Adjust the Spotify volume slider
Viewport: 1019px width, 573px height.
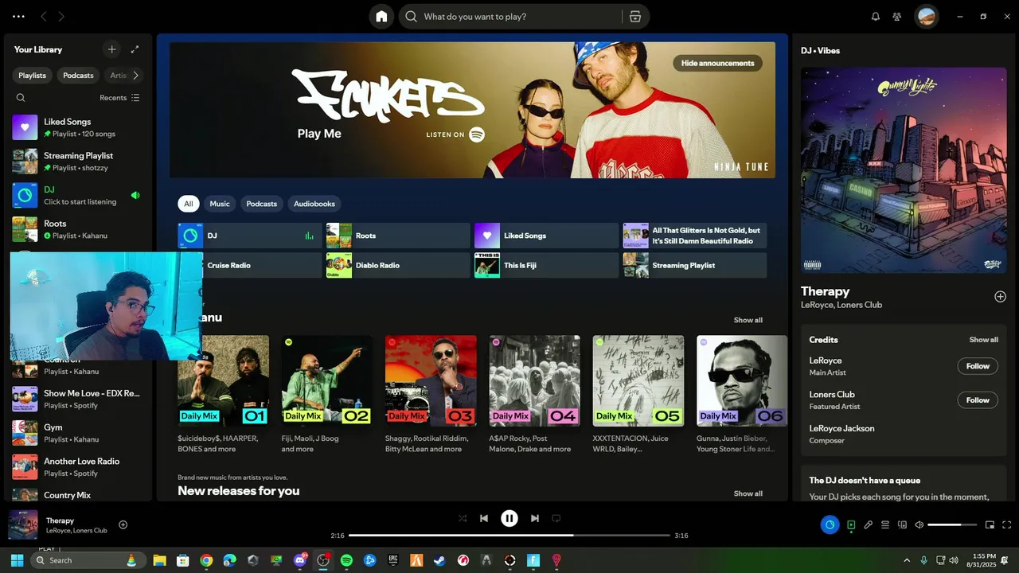[x=952, y=524]
